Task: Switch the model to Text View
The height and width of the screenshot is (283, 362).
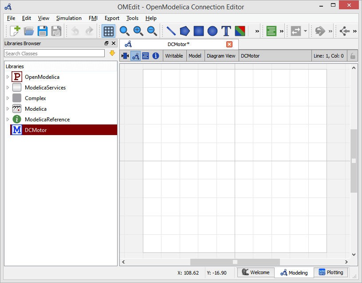Action: tap(145, 56)
